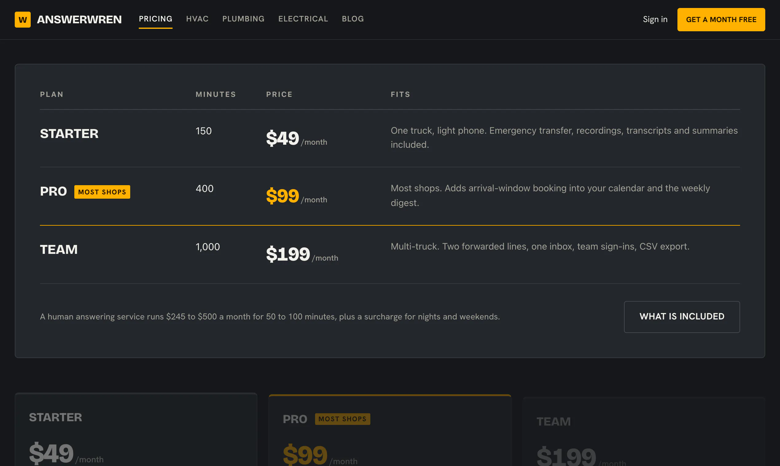Click the MINUTES column header
Screen dimensions: 780x466
coord(216,94)
